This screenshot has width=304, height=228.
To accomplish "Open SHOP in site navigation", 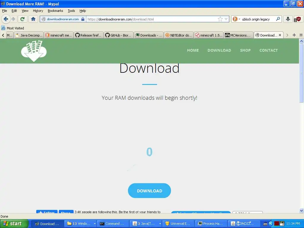I will (245, 50).
